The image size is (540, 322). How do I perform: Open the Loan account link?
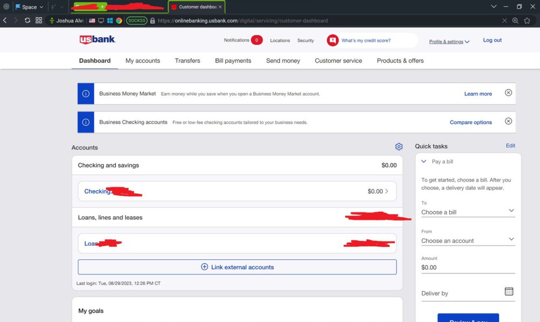pyautogui.click(x=91, y=244)
